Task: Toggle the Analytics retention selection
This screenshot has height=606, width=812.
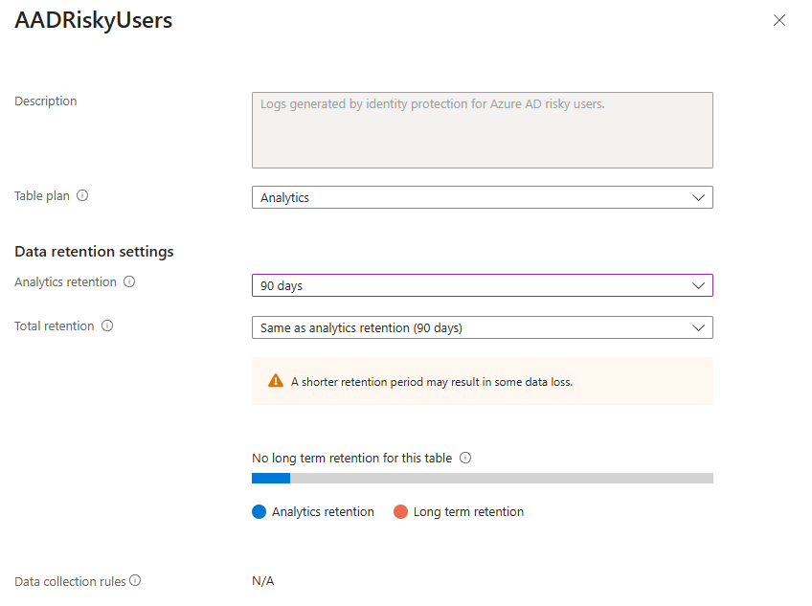Action: [482, 284]
